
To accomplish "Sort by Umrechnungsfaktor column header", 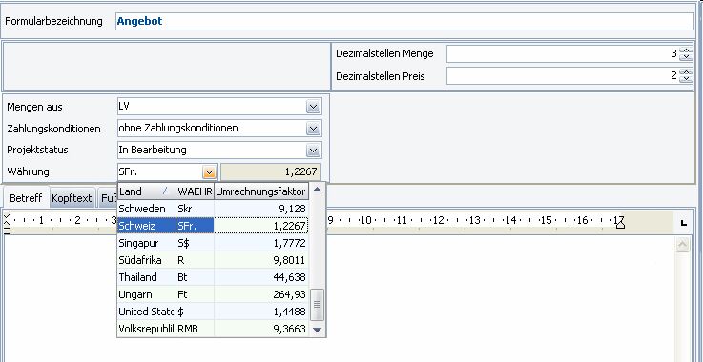I will coord(261,191).
